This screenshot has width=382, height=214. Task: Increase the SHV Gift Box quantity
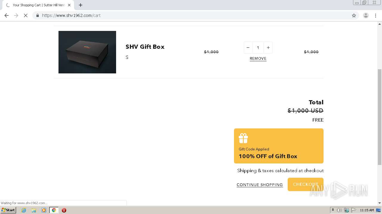[268, 48]
